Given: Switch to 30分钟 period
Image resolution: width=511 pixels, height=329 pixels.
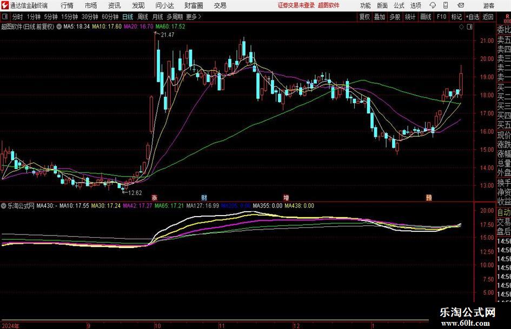Looking at the screenshot, I should point(90,17).
